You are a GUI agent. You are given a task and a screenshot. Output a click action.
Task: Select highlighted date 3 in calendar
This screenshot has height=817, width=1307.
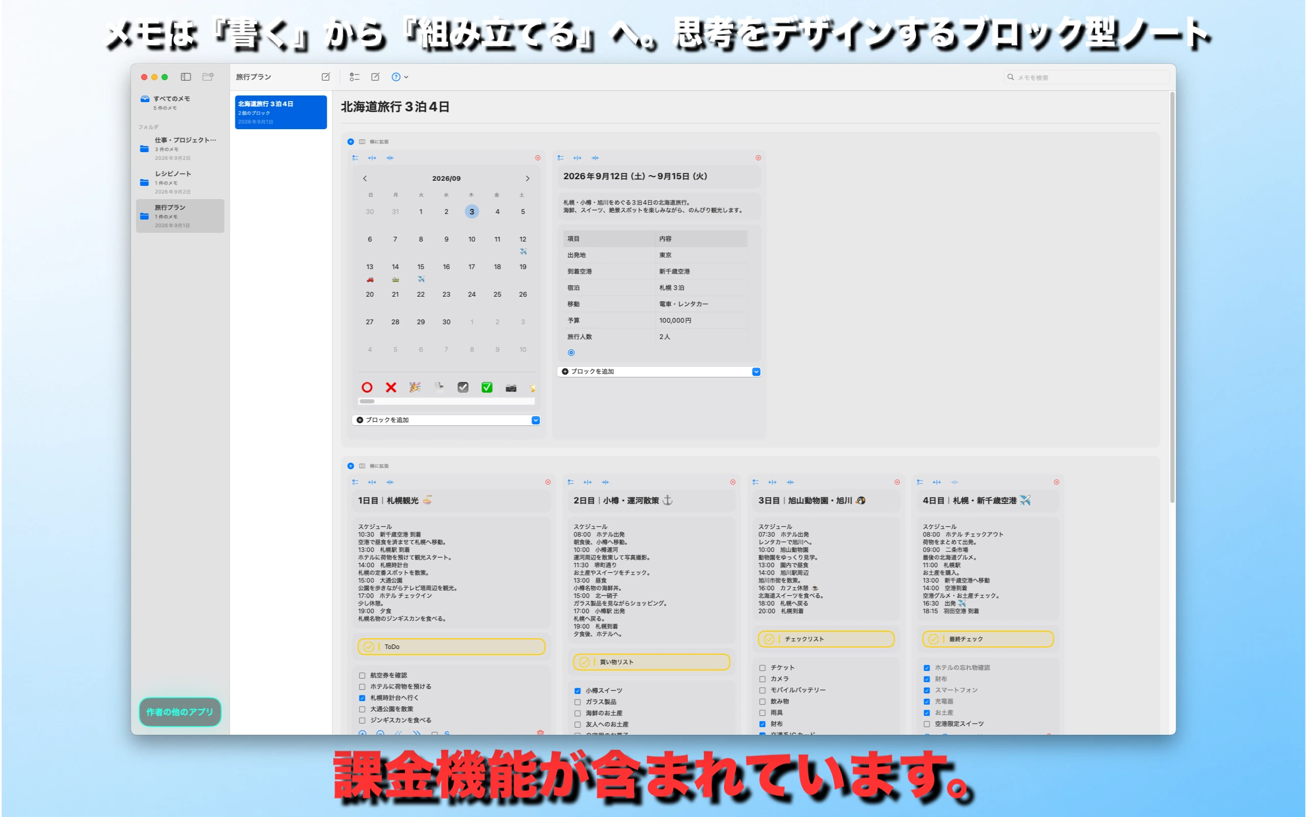coord(472,211)
